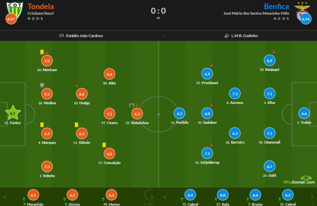317x206 pixels.
Task: Click the referee whistle icon beside L.M.B. Godinho
Action: (x=227, y=36)
